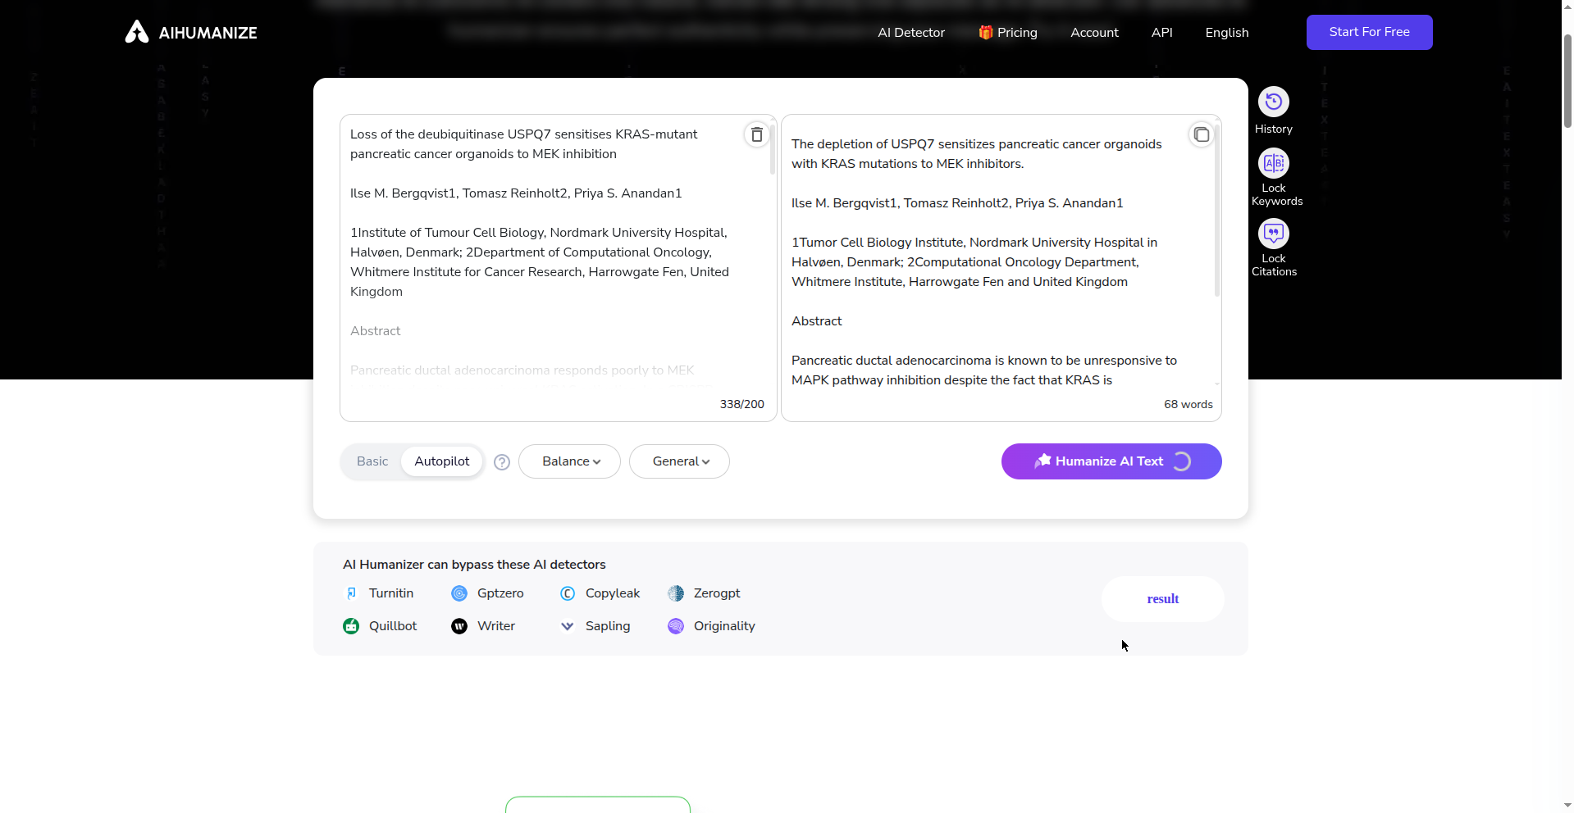The height and width of the screenshot is (813, 1574).
Task: Click the Start For Free button
Action: pos(1369,32)
